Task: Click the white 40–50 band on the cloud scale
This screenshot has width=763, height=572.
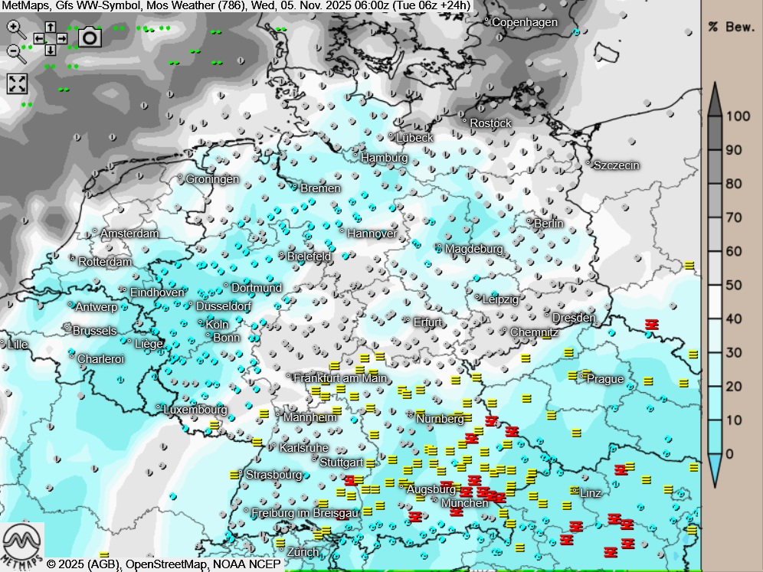Action: [x=714, y=302]
